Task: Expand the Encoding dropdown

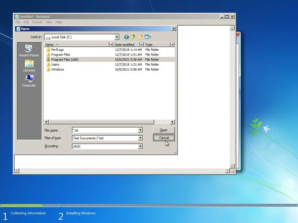Action: pyautogui.click(x=141, y=146)
